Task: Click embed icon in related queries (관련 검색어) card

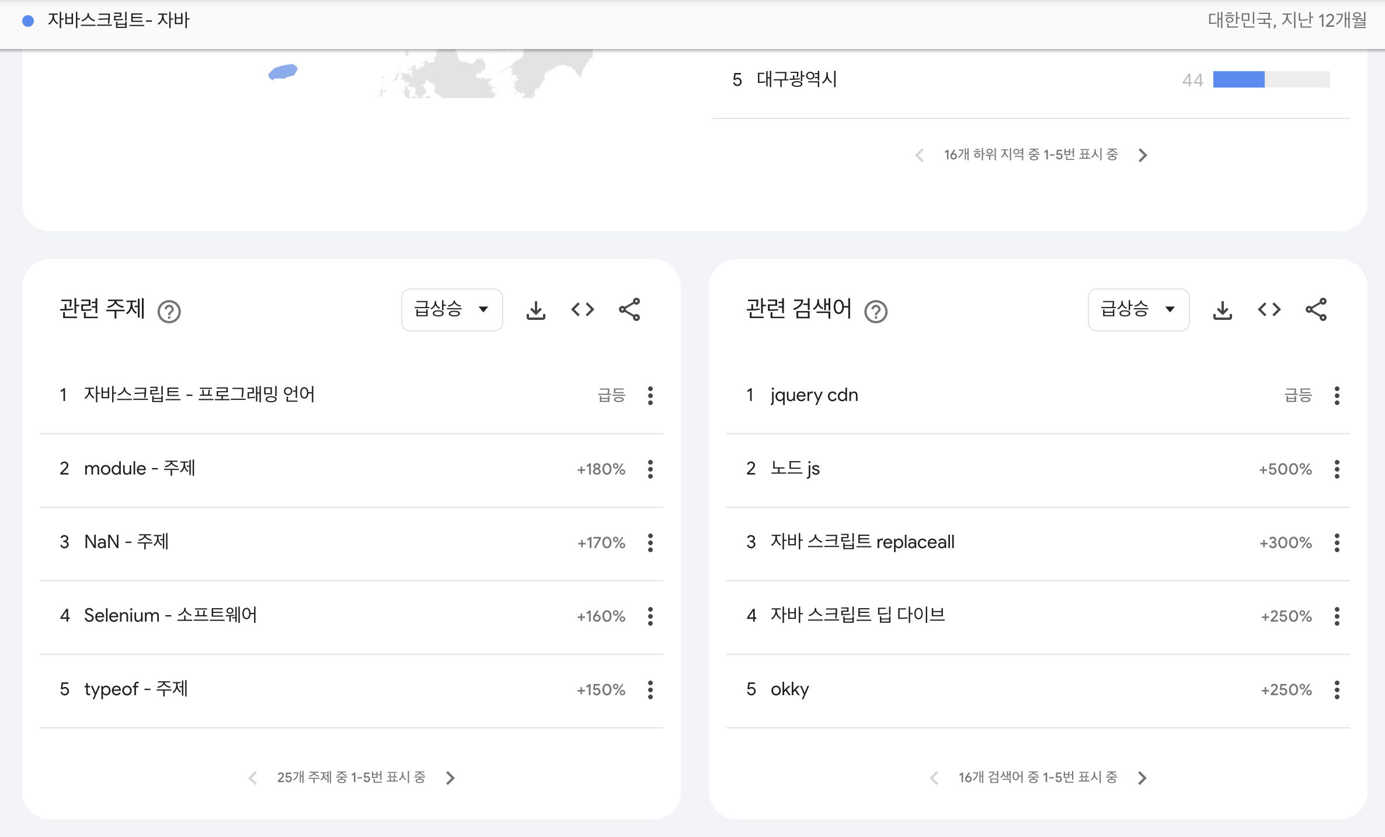Action: point(1269,310)
